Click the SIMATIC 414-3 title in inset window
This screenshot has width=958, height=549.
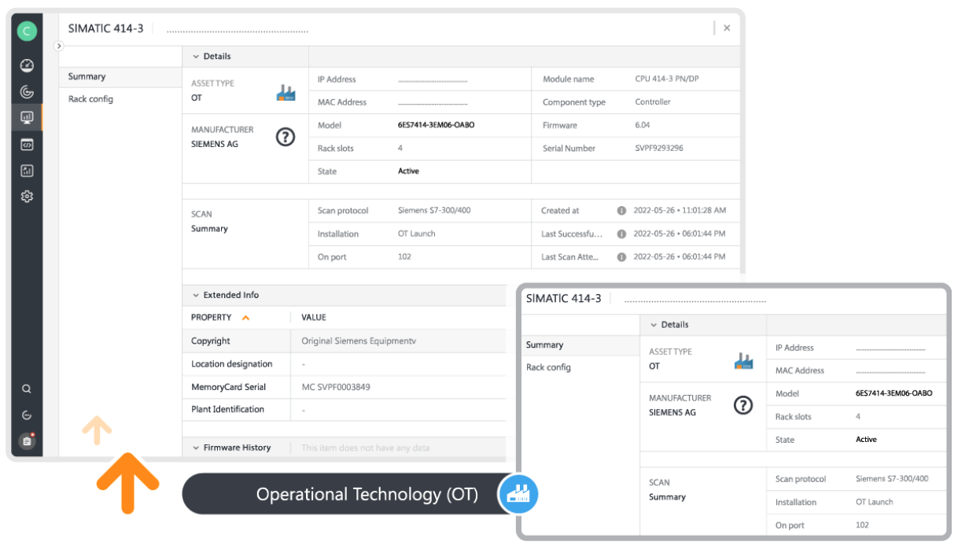coord(564,298)
